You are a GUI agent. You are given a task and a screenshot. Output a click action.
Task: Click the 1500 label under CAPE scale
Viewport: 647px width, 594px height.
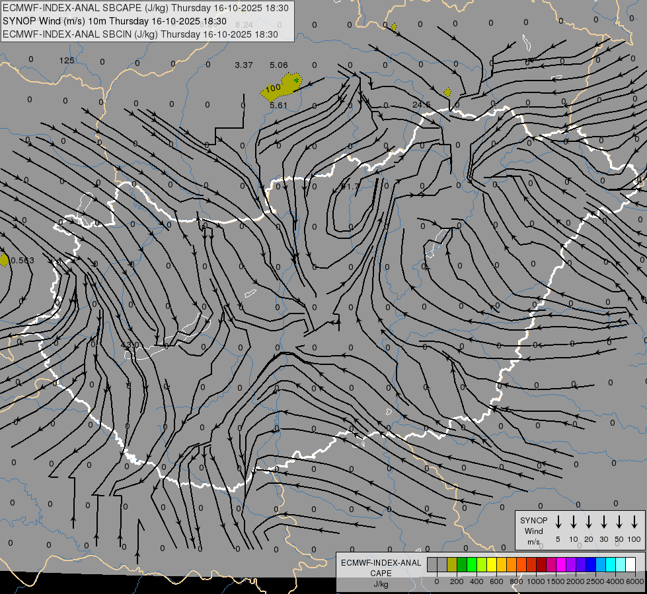(556, 581)
